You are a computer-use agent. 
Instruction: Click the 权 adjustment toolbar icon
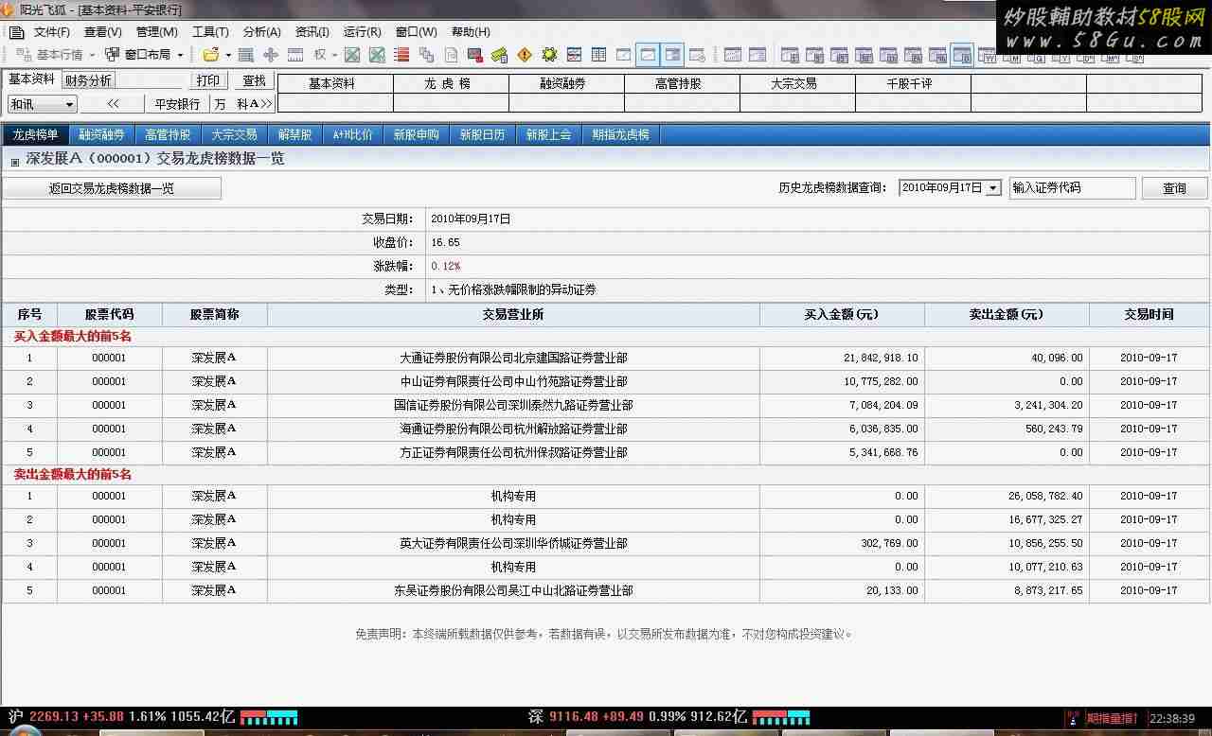320,55
